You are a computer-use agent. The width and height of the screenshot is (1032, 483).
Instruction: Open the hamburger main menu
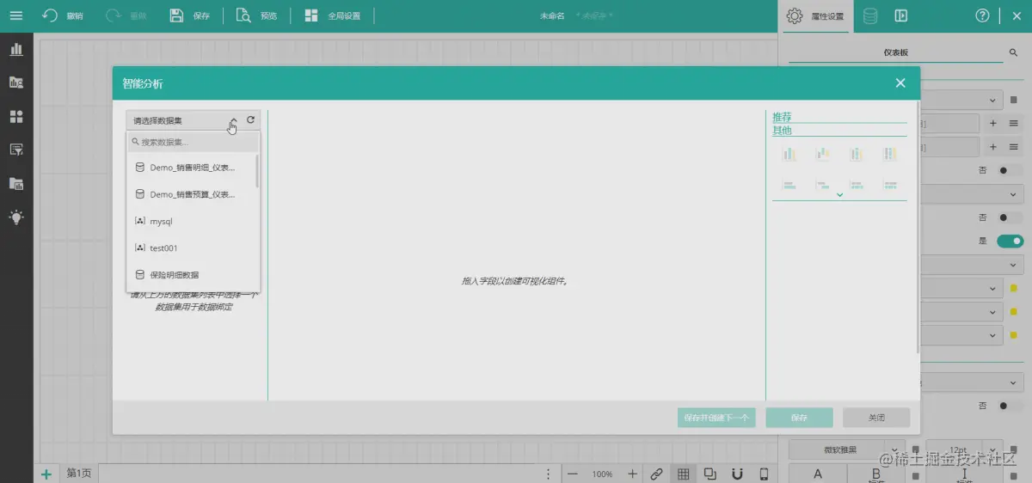click(x=16, y=15)
